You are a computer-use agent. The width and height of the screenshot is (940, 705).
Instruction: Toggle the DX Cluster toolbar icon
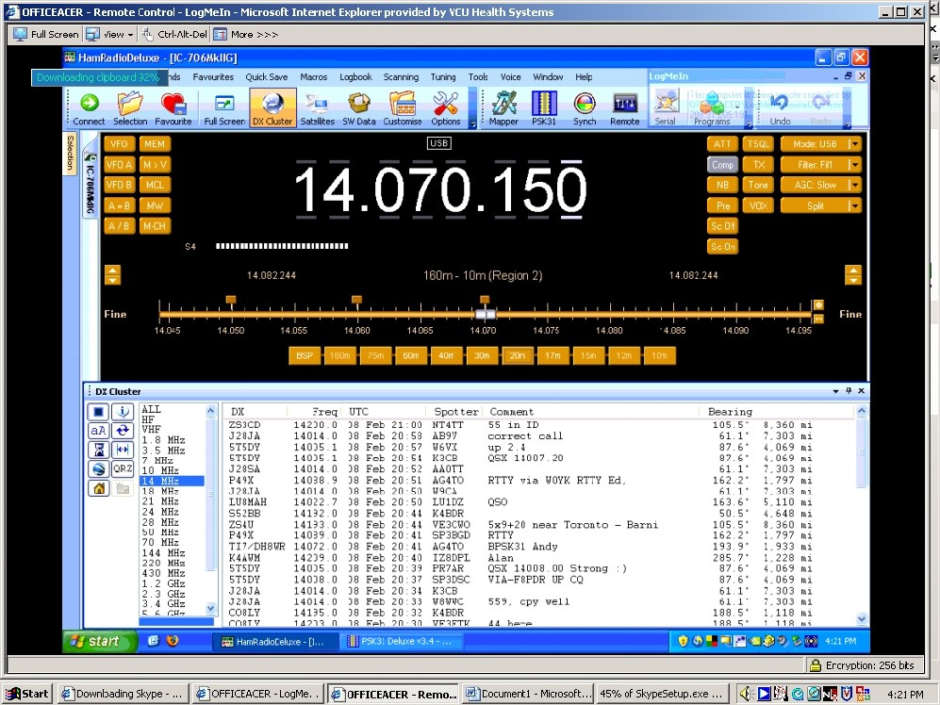tap(272, 107)
